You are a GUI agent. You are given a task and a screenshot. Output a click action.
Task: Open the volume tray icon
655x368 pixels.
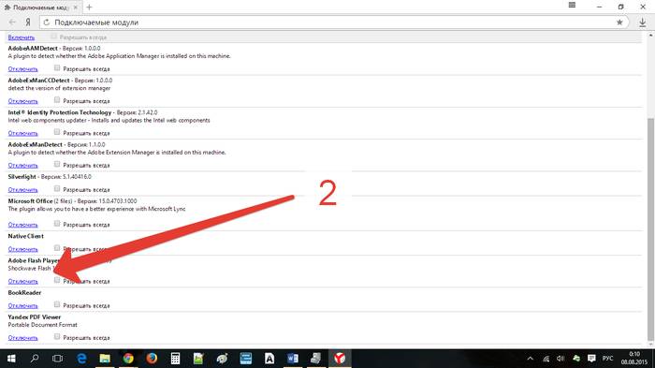coord(560,359)
